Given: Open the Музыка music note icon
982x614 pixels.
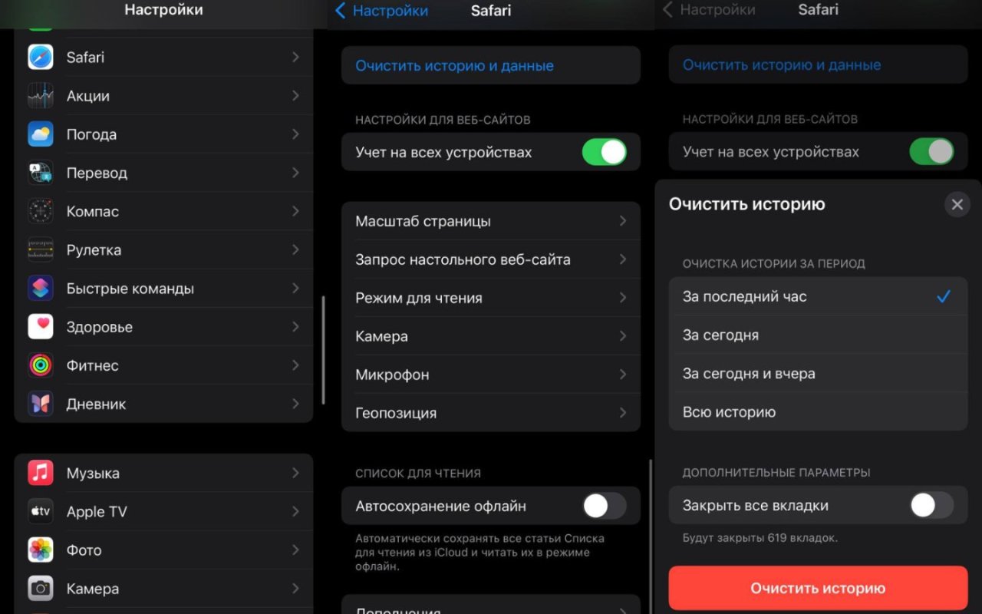Looking at the screenshot, I should (x=41, y=473).
